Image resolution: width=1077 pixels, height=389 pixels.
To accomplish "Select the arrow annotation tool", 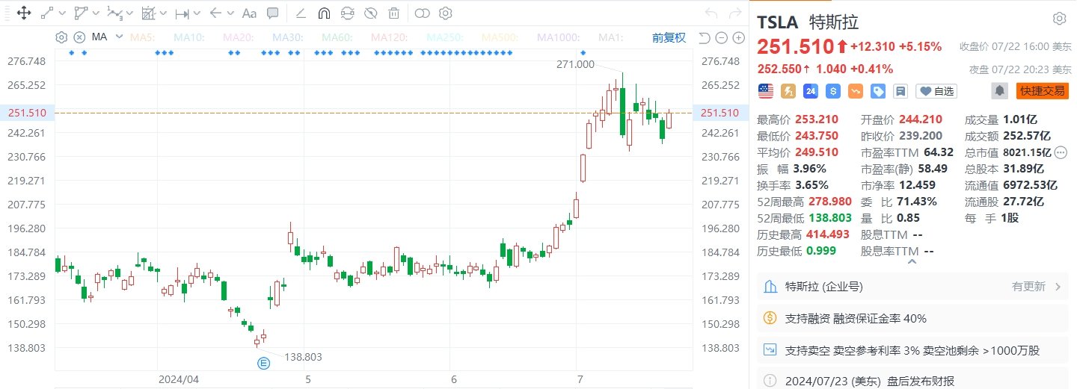I will point(215,13).
